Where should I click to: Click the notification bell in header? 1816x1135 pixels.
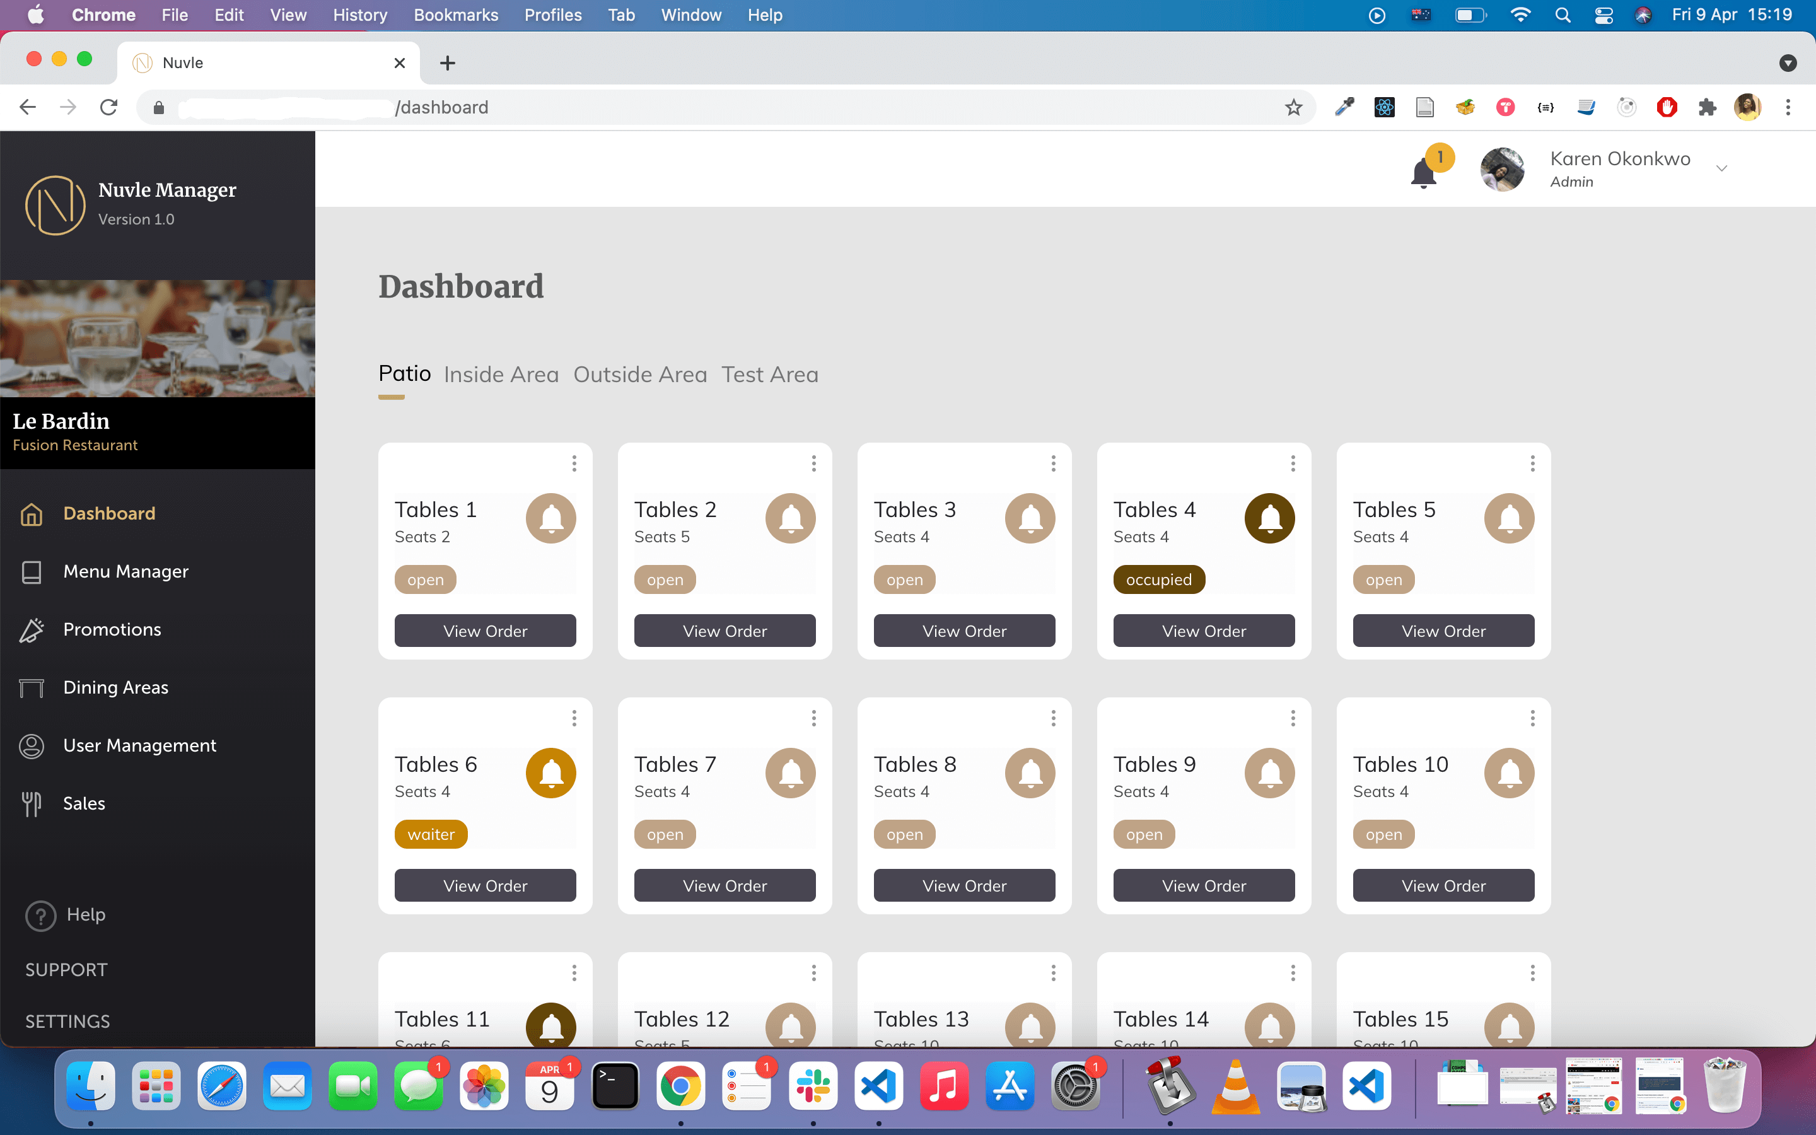point(1423,173)
